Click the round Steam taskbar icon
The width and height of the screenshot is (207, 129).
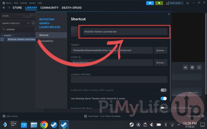tap(54, 125)
